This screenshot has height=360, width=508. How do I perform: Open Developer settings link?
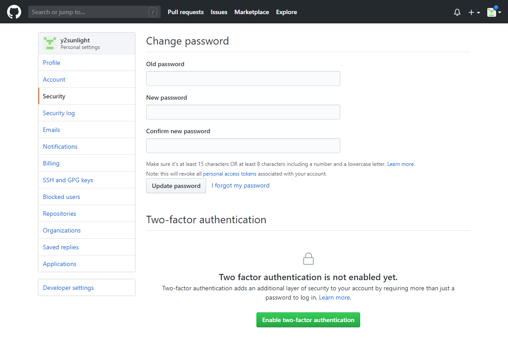68,288
